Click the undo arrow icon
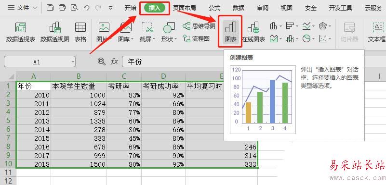Image resolution: width=386 pixels, height=185 pixels. (86, 8)
